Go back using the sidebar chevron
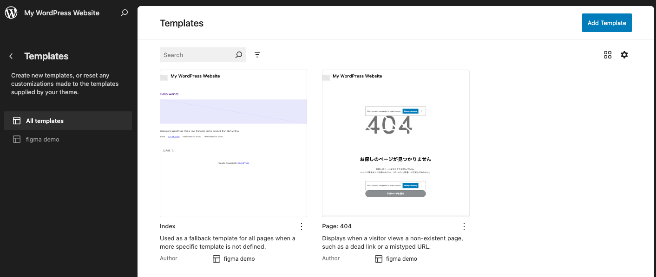Viewport: 656px width, 277px height. point(11,56)
